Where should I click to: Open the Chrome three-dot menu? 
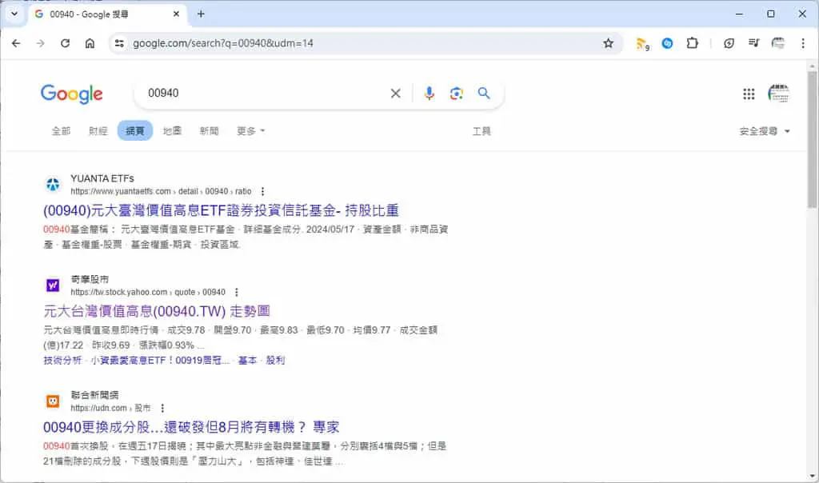(x=803, y=43)
